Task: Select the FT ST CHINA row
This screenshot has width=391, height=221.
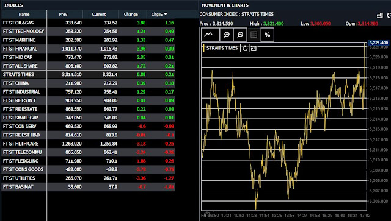Action: click(x=89, y=83)
